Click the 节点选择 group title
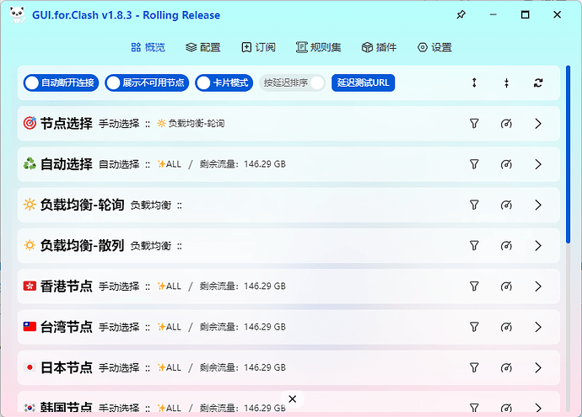This screenshot has width=582, height=417. pos(66,124)
